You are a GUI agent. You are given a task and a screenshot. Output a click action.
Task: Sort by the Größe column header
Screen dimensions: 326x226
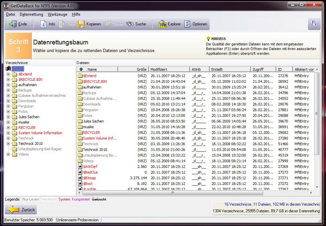point(133,70)
